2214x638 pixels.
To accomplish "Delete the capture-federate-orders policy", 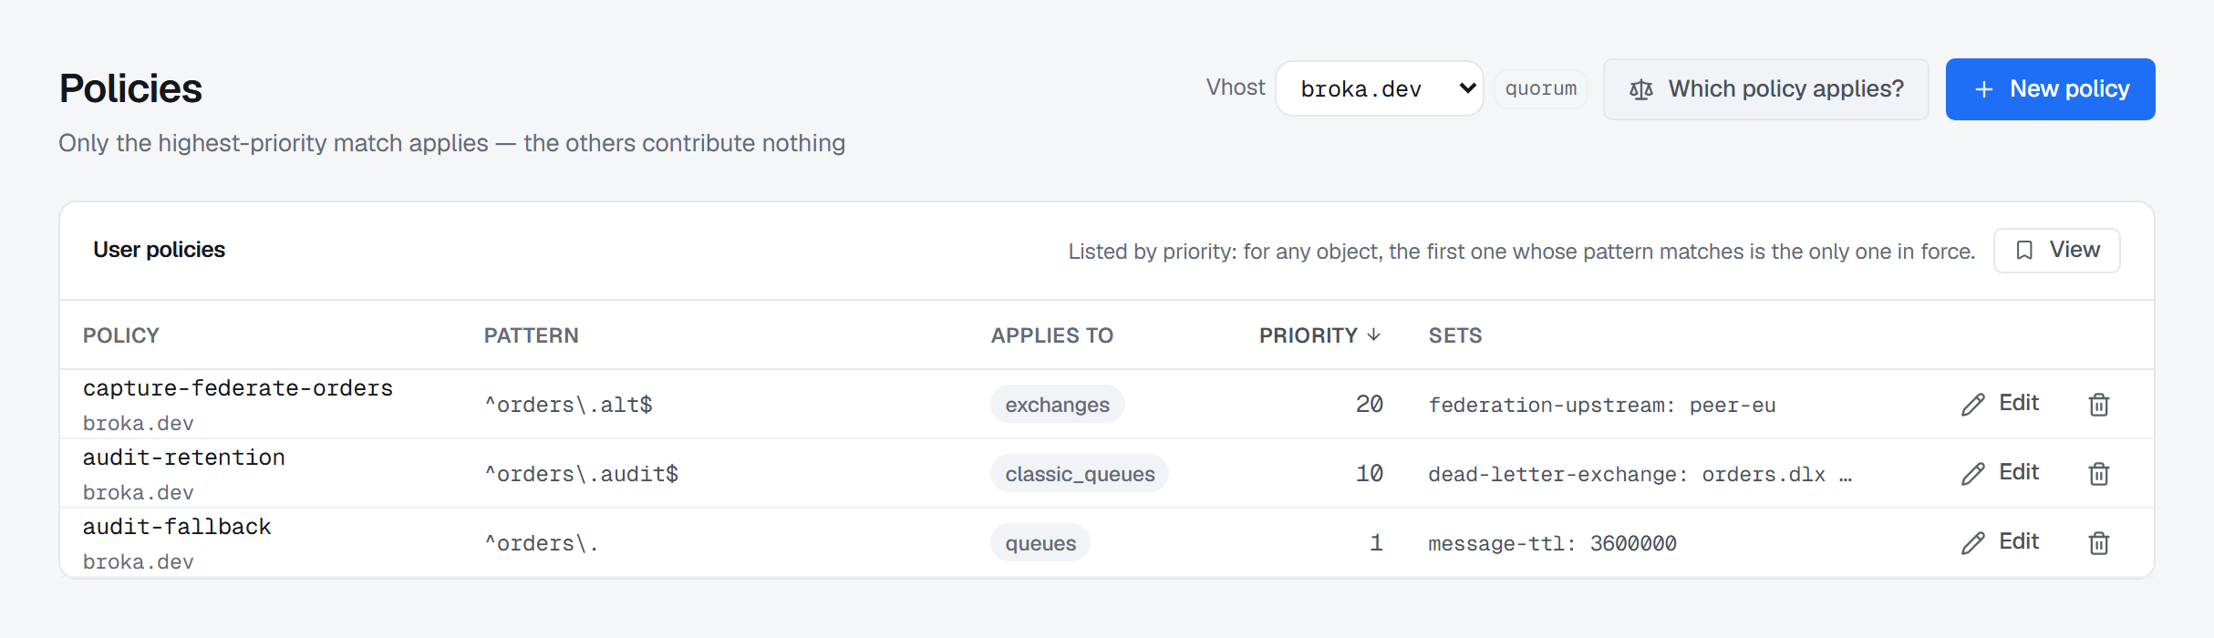I will (2098, 404).
